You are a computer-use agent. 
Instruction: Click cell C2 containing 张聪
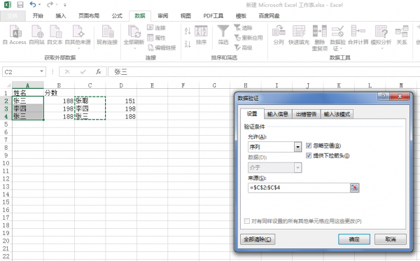(90, 101)
